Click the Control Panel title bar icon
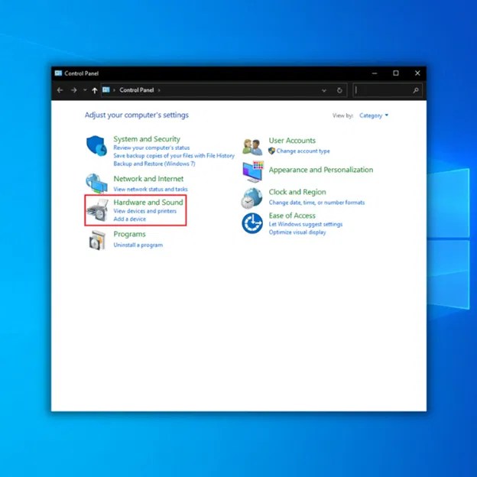 (x=58, y=73)
